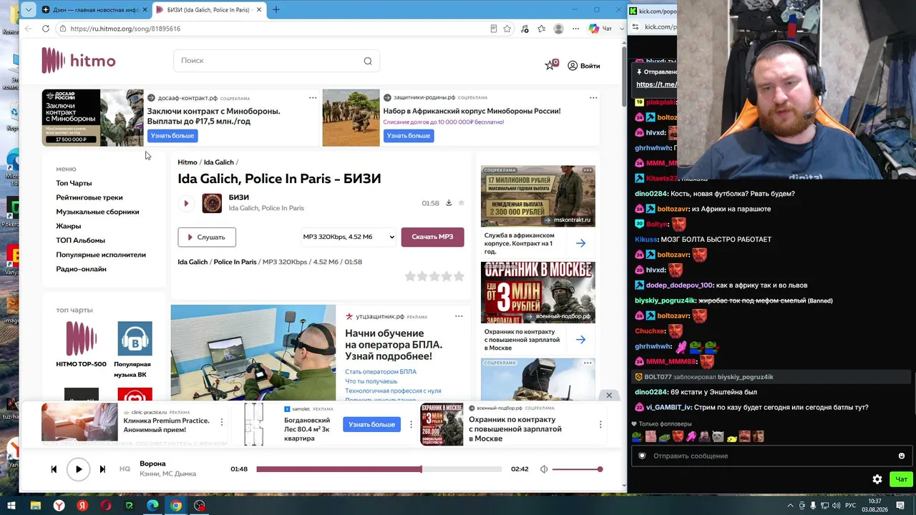Open emoji picker in kick chat
This screenshot has height=515, width=916.
coord(901,456)
